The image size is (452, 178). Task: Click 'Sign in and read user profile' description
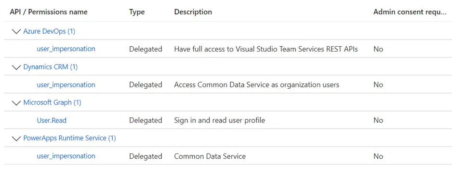point(219,120)
